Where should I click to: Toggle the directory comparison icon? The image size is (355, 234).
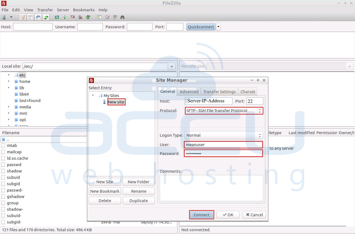(107, 17)
